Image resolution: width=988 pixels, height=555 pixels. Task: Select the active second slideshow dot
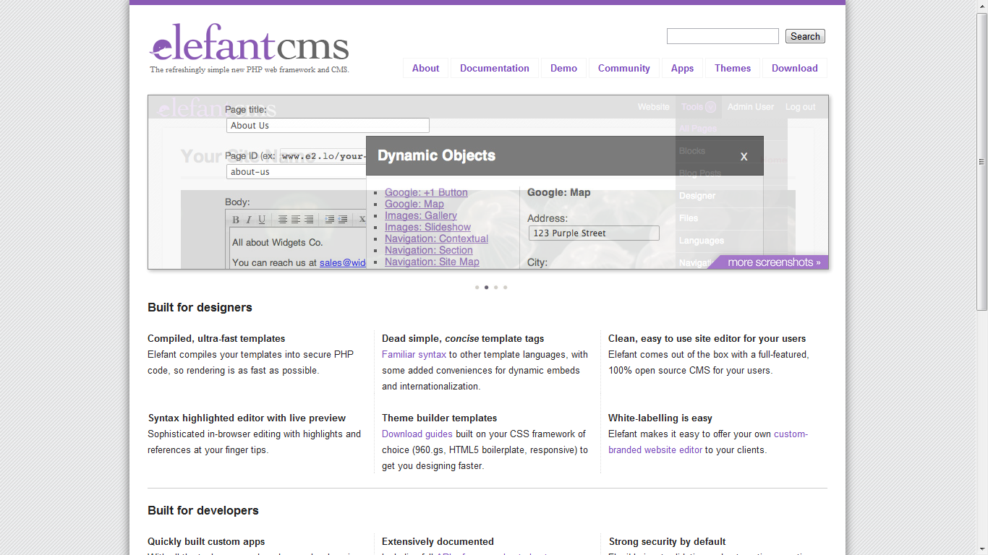click(x=486, y=288)
